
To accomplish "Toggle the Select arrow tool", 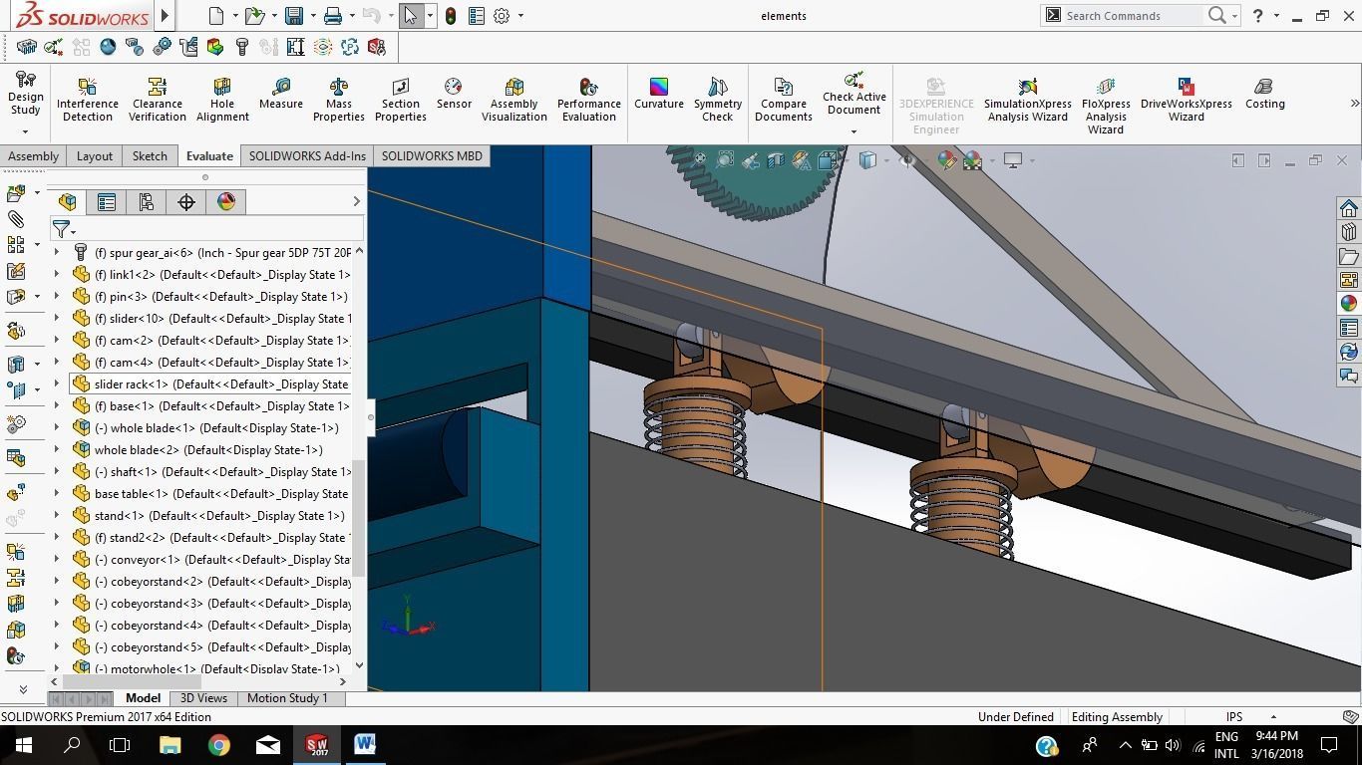I will tap(411, 16).
